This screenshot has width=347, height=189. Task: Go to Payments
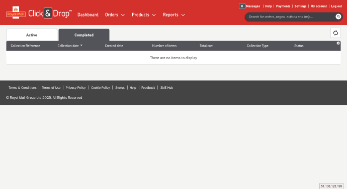283,6
